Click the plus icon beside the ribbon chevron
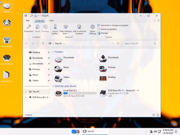Screen dimensions: 180x135 (x=159, y=20)
